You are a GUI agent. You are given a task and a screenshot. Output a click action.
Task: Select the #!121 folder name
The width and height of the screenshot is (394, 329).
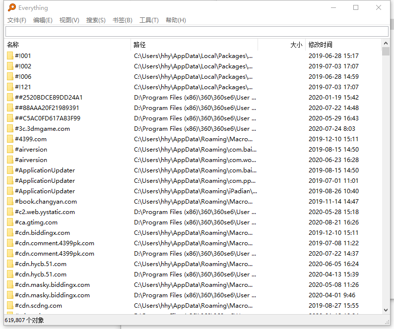23,87
